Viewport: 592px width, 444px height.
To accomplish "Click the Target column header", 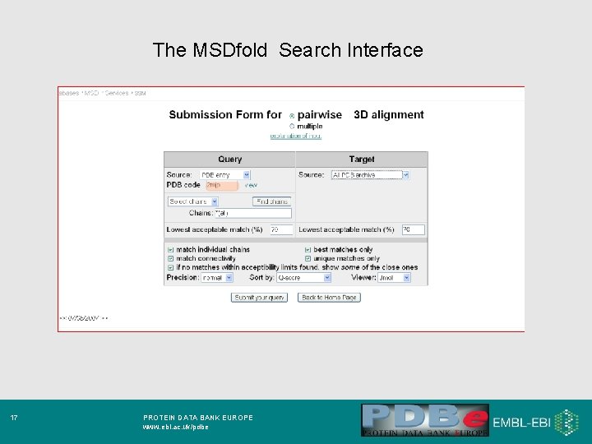I will pyautogui.click(x=362, y=160).
